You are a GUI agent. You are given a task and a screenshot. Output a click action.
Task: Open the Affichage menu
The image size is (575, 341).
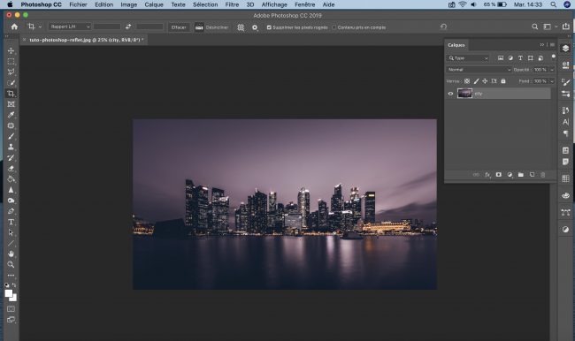coord(274,4)
